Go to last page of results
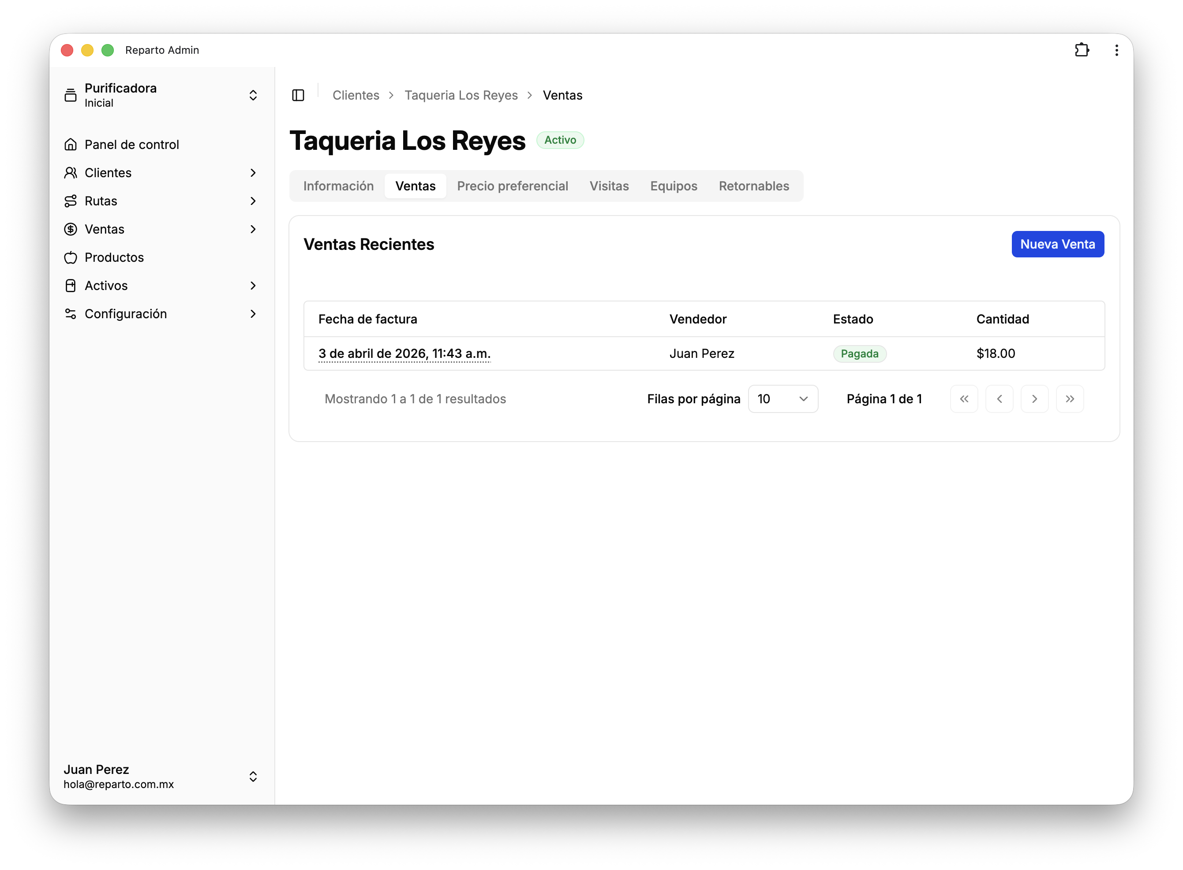The image size is (1183, 870). (x=1069, y=399)
